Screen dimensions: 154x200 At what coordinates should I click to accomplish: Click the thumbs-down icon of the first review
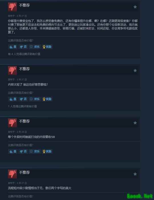12,7
